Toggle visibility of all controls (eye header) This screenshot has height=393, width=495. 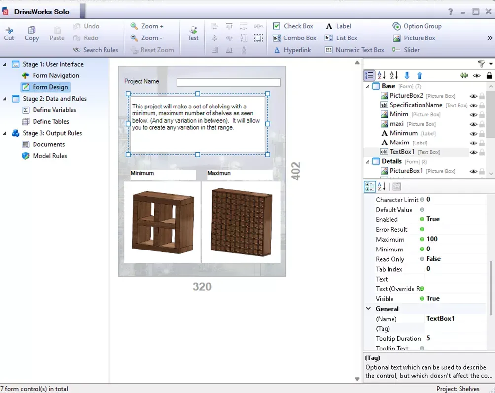tap(477, 75)
